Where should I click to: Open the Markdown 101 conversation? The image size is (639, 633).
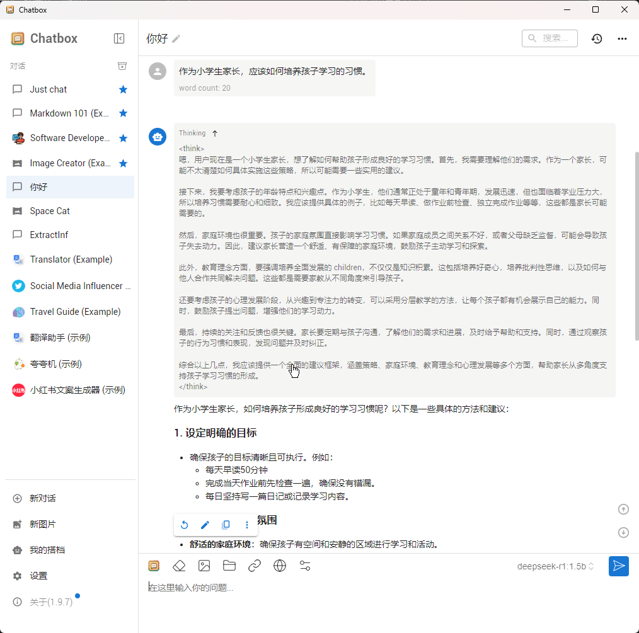(x=70, y=113)
